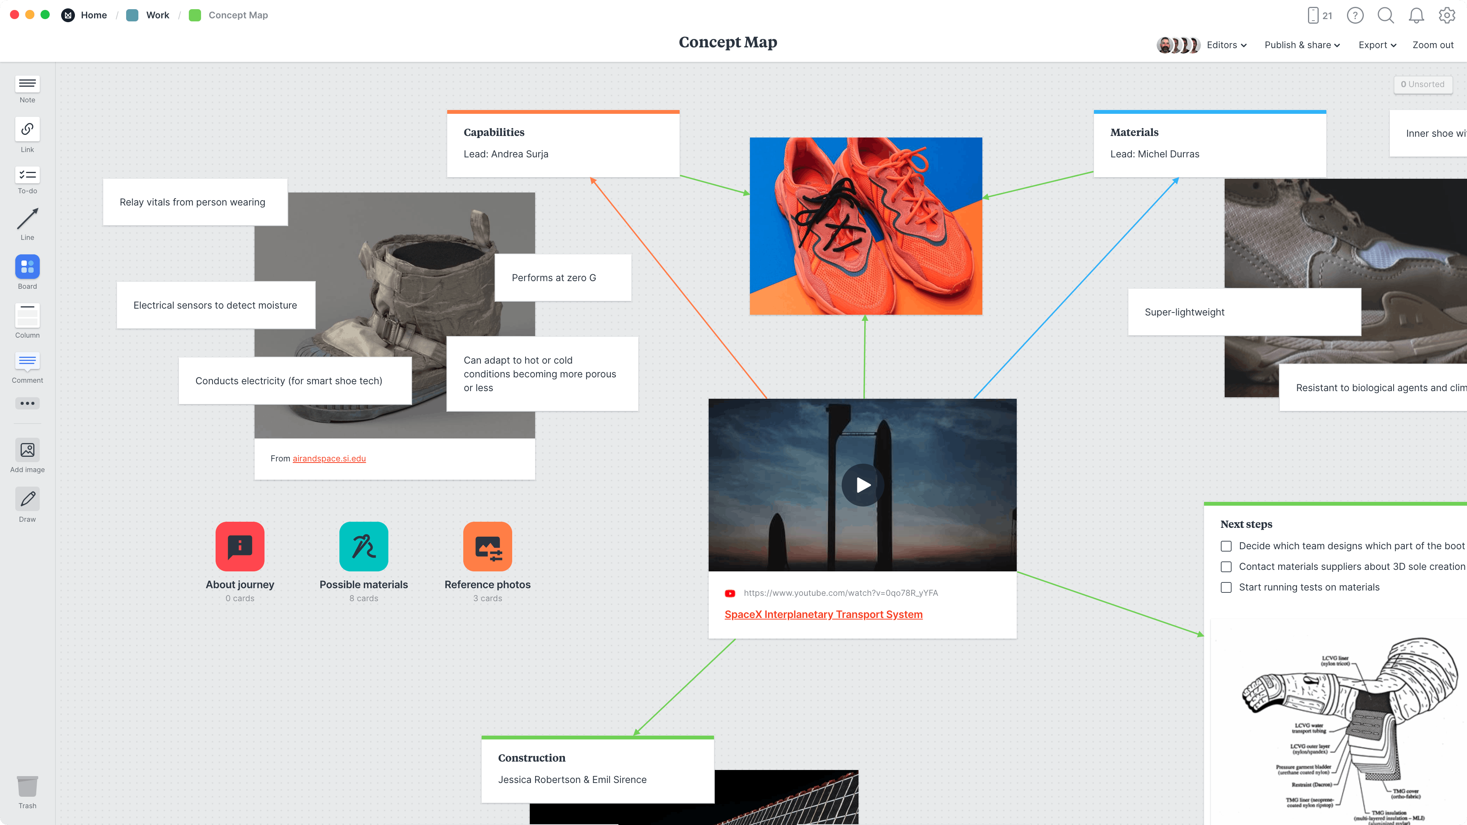The height and width of the screenshot is (825, 1467).
Task: Play the SpaceX video
Action: click(x=862, y=485)
